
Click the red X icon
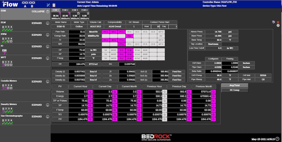278,22
